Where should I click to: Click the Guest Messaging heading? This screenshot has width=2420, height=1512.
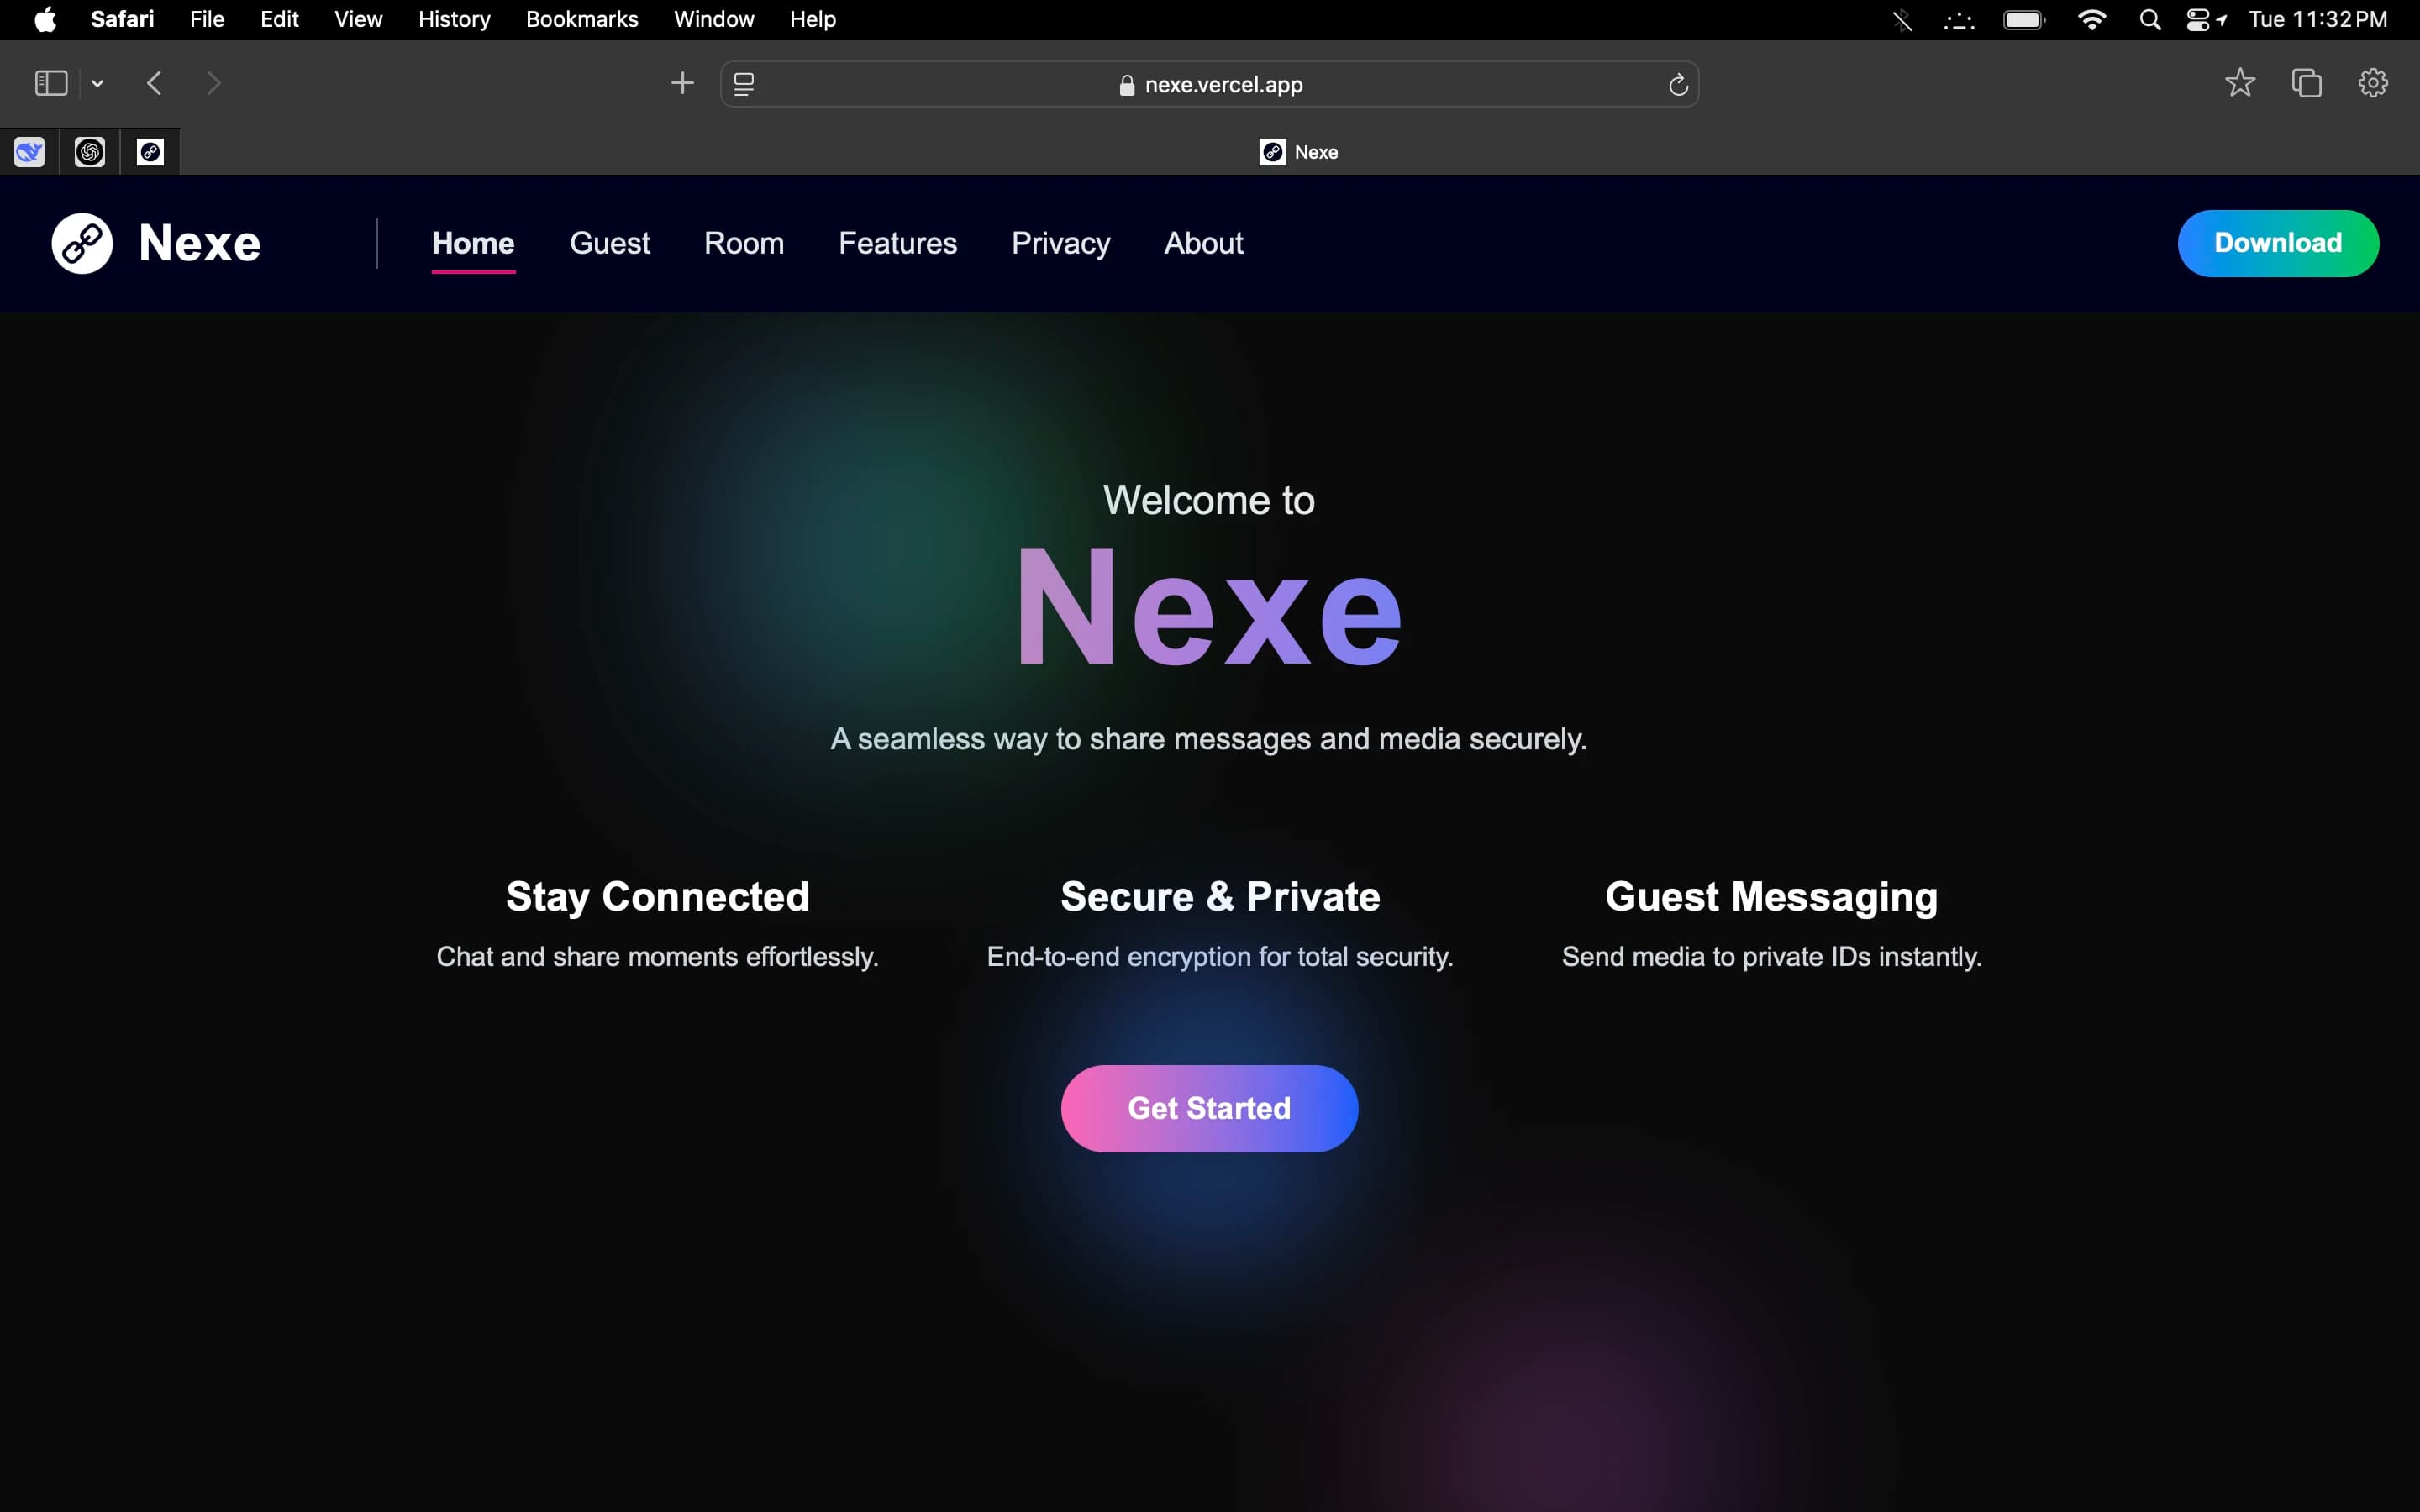pyautogui.click(x=1771, y=897)
